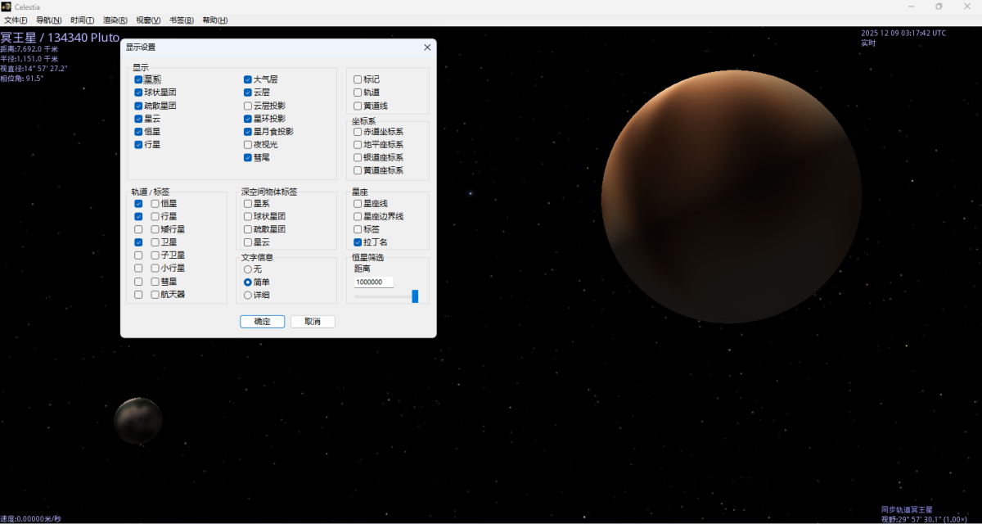
Task: Close the 显示设置 dialog with X
Action: point(426,47)
